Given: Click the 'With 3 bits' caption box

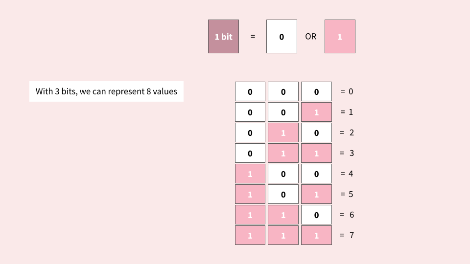Looking at the screenshot, I should pos(106,91).
